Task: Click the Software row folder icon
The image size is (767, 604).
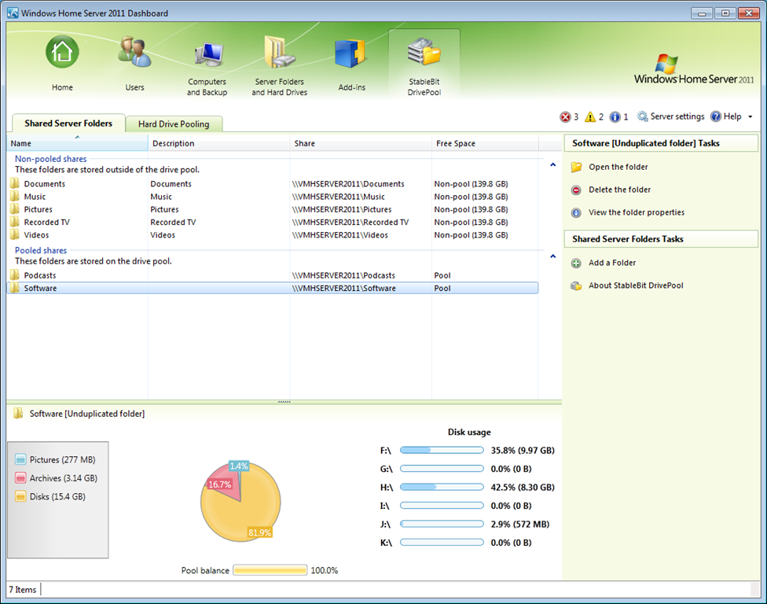Action: (15, 288)
